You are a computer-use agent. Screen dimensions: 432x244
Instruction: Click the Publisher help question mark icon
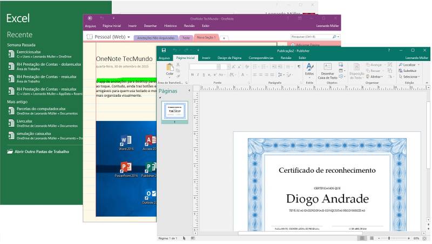[389, 50]
